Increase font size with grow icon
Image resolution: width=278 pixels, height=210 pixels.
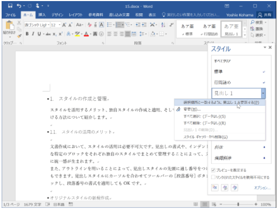point(64,25)
